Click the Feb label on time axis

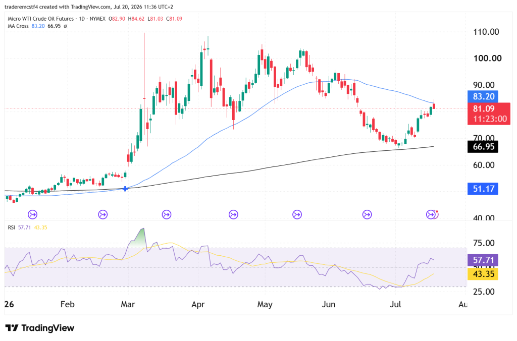[x=67, y=304]
